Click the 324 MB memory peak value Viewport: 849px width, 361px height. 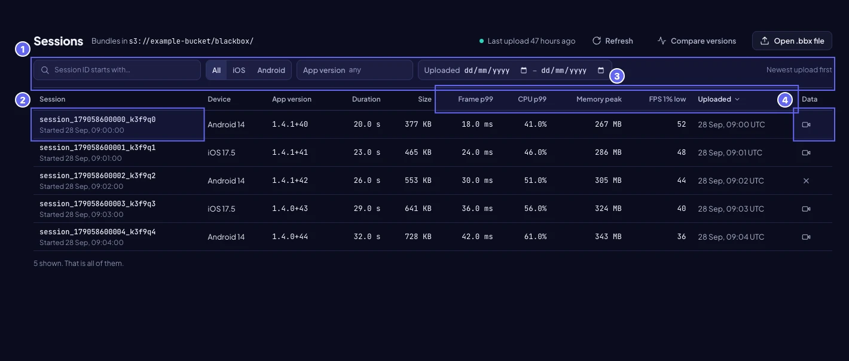(x=607, y=209)
